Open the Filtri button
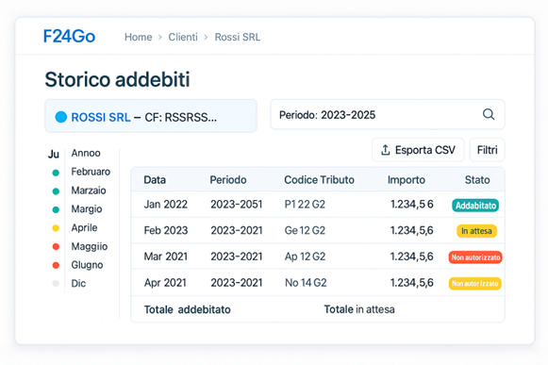The width and height of the screenshot is (548, 365). pyautogui.click(x=488, y=150)
